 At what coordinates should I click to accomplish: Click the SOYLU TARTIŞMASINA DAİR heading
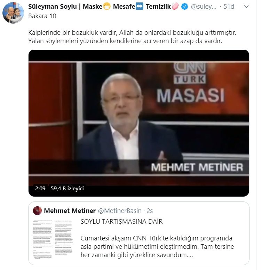(x=122, y=221)
